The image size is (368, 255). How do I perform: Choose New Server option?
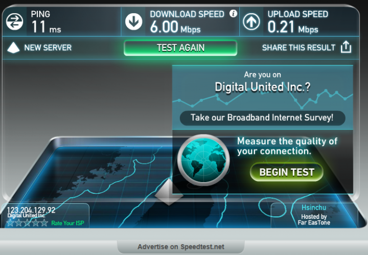[x=48, y=47]
